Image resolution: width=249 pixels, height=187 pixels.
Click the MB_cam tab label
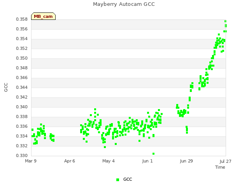tap(43, 16)
